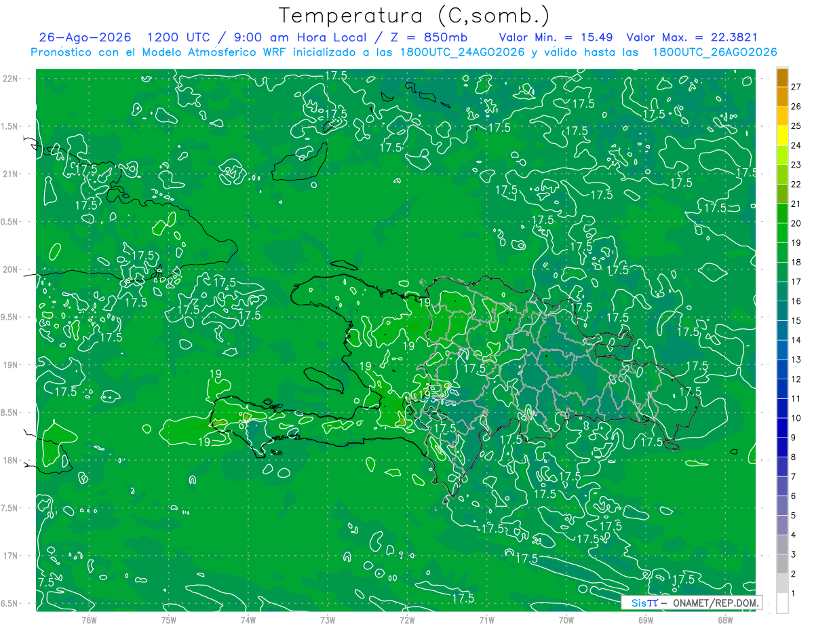Click the teal color bar segment between 15 and 16
Viewport: 814px width, 629px height.
(x=782, y=311)
